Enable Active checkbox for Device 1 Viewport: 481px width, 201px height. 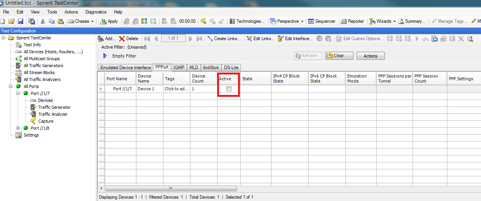(x=229, y=89)
